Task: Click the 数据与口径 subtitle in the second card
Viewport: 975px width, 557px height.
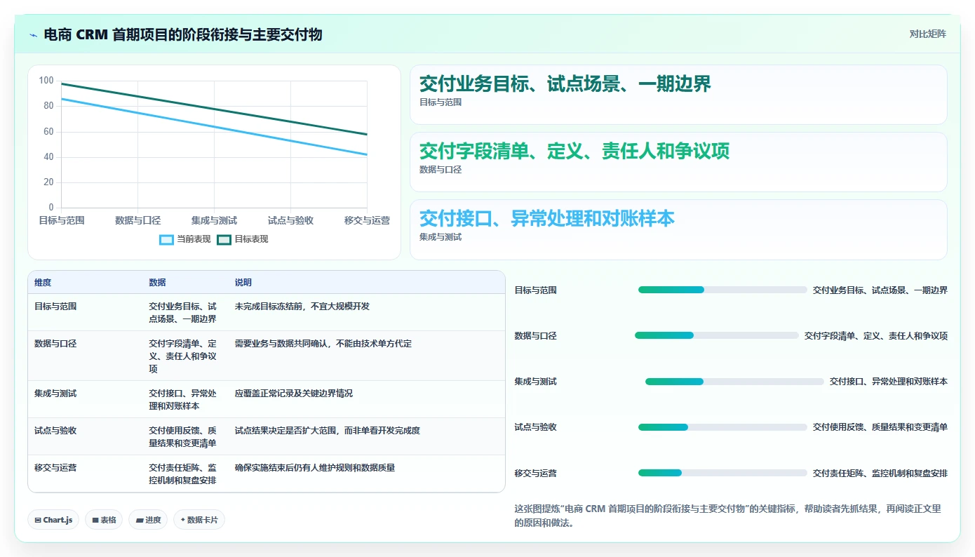Action: tap(441, 170)
